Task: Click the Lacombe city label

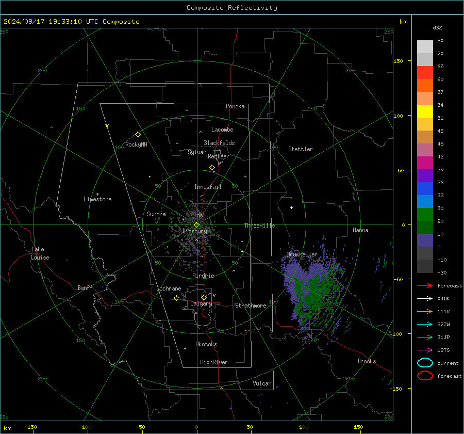Action: click(x=222, y=130)
